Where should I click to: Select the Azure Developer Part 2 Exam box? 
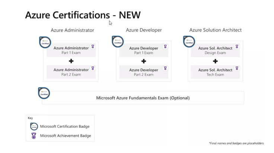point(143,72)
